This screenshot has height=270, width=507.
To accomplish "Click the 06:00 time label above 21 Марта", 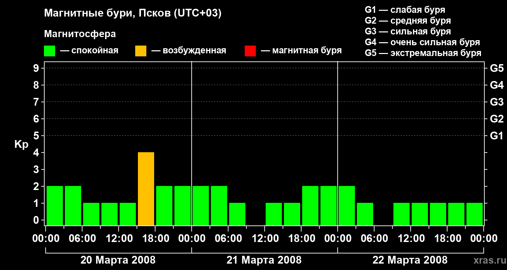I will coord(228,239).
